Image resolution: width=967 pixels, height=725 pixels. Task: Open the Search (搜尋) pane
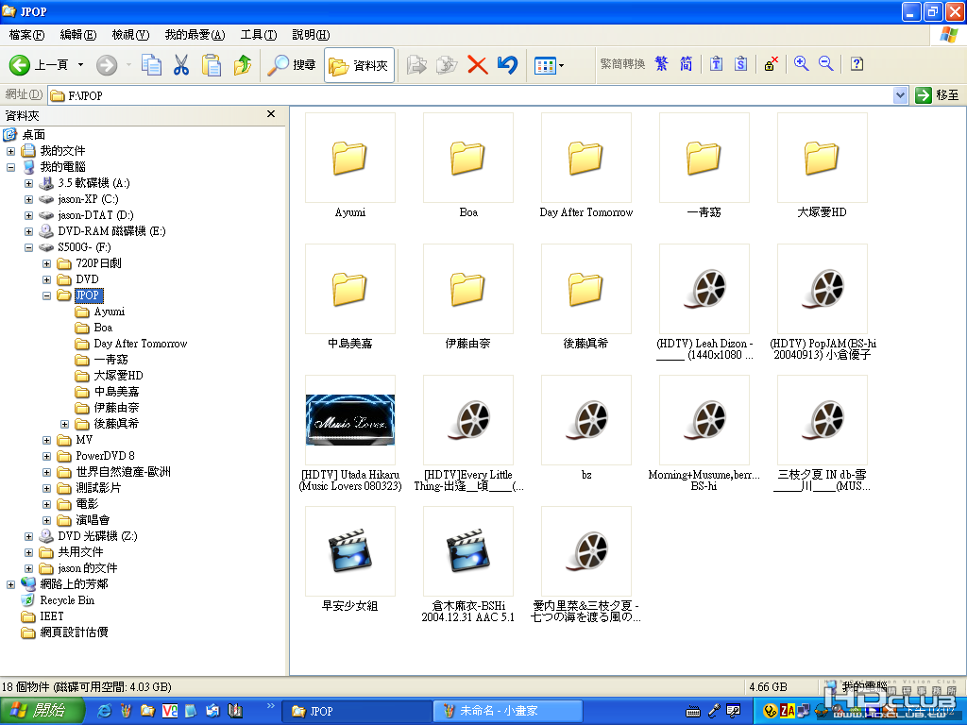click(291, 65)
